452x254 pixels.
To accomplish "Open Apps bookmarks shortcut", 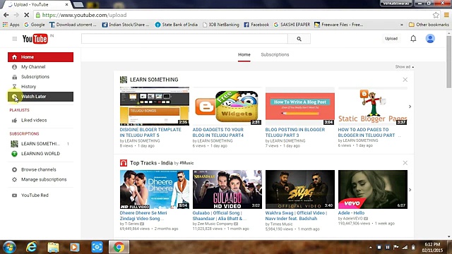I will (x=11, y=25).
